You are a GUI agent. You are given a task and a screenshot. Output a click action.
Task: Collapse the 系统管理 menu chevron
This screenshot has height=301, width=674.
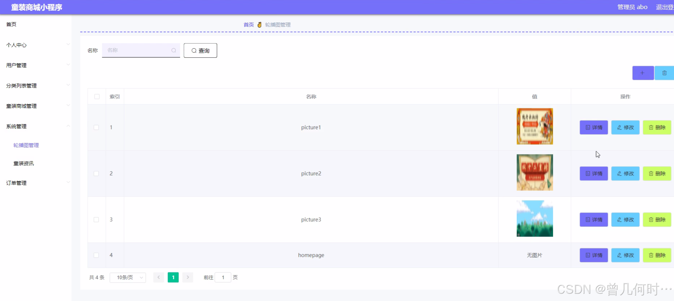click(x=68, y=126)
